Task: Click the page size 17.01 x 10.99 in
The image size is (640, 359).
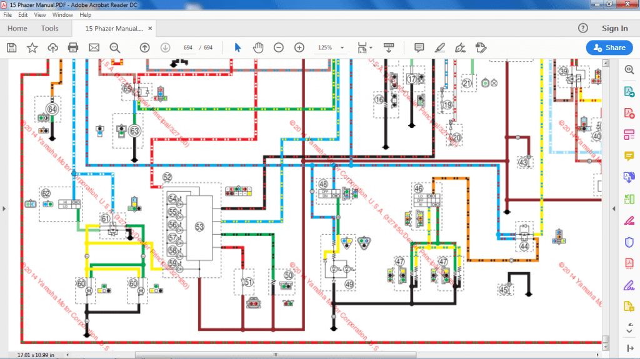Action: (x=36, y=355)
